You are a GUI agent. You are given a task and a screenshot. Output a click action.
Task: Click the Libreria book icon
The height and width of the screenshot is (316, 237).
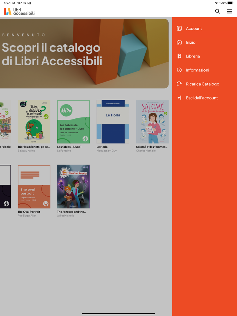pyautogui.click(x=179, y=56)
